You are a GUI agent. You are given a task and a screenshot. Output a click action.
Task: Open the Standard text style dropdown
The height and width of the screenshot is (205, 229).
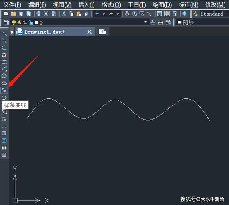(214, 14)
